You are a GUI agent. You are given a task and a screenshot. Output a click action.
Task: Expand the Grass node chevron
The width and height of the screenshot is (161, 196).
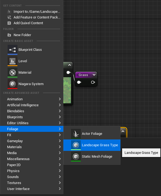(x=94, y=75)
